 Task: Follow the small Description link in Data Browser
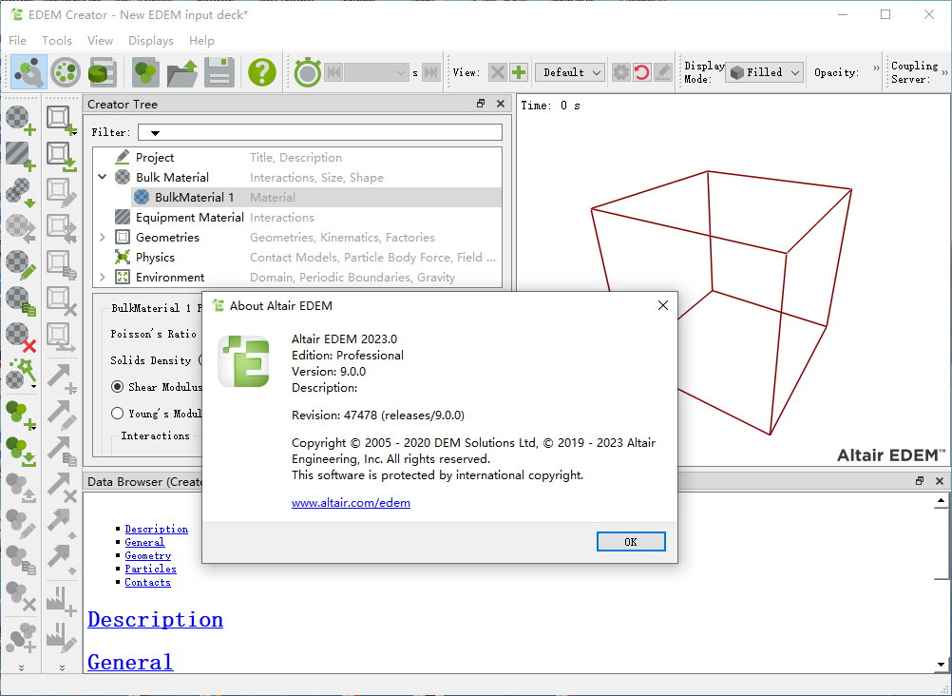click(156, 529)
